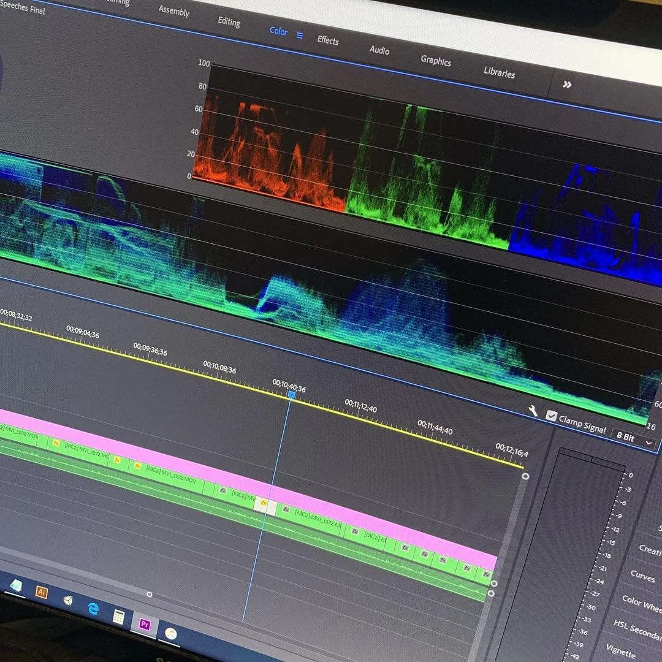Click the blue channel RGB parade scope
Viewport: 662px width, 662px height.
pos(587,224)
